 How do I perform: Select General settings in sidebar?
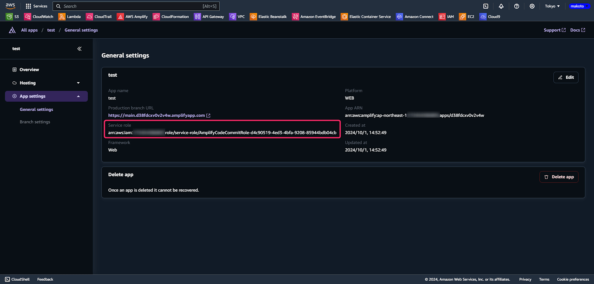[x=37, y=110]
